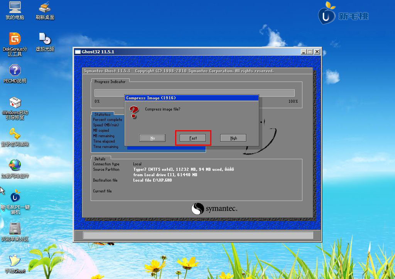Open the 我的电脑 desktop icon
The image size is (395, 279).
tap(15, 8)
